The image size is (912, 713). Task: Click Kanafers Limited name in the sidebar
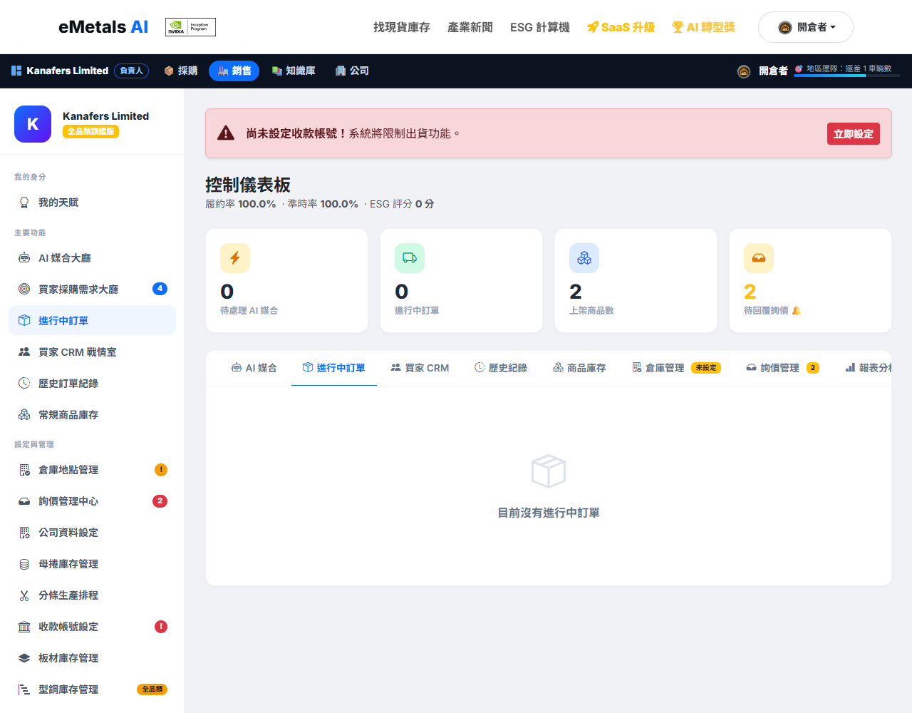tap(105, 116)
